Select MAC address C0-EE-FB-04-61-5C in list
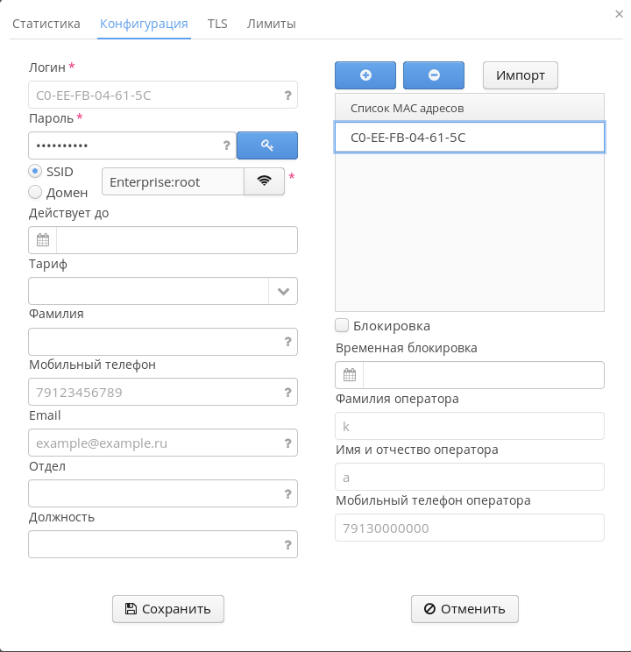This screenshot has height=652, width=631. 469,138
